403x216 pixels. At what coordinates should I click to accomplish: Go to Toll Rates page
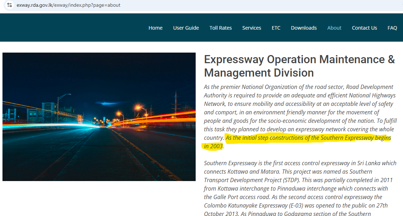pos(220,28)
